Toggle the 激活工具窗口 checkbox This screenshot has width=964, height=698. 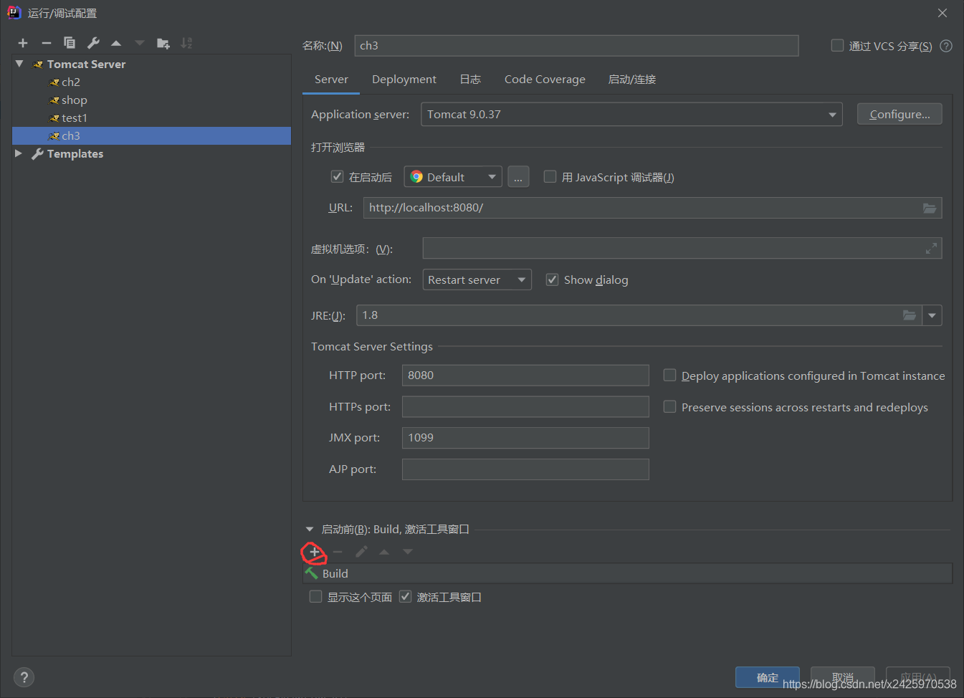405,597
